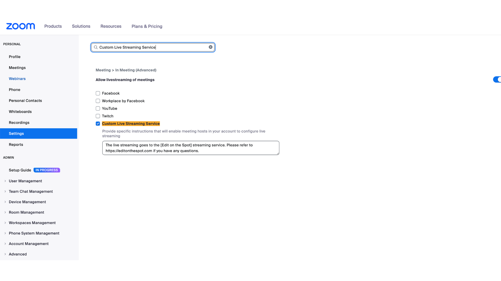This screenshot has height=281, width=501.
Task: Click the IN PROGRESS badge
Action: [x=47, y=170]
